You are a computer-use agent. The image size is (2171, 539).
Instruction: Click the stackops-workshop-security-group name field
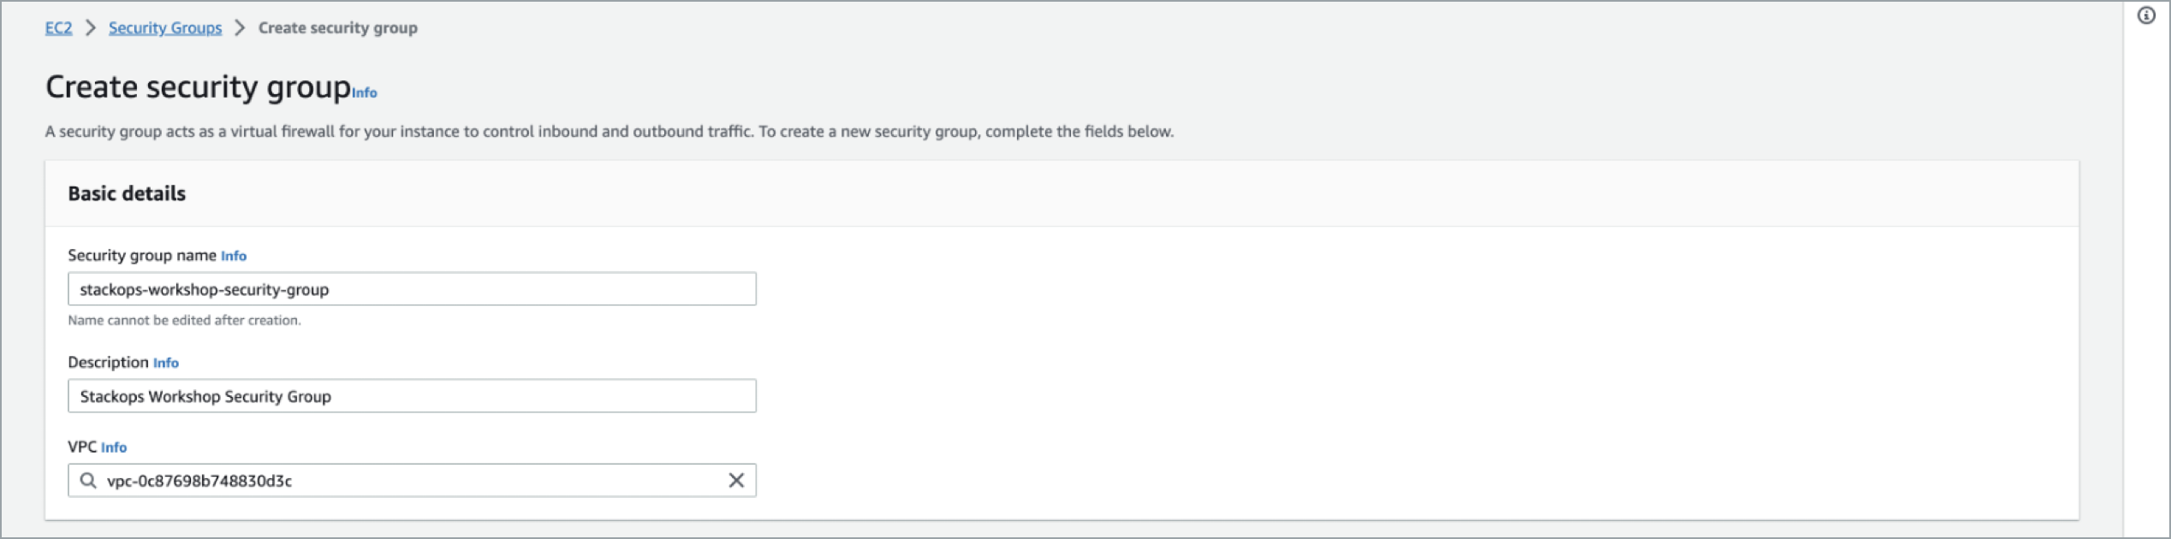pos(411,289)
